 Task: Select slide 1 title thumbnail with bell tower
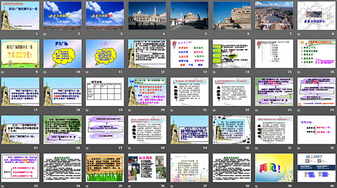tap(20, 16)
